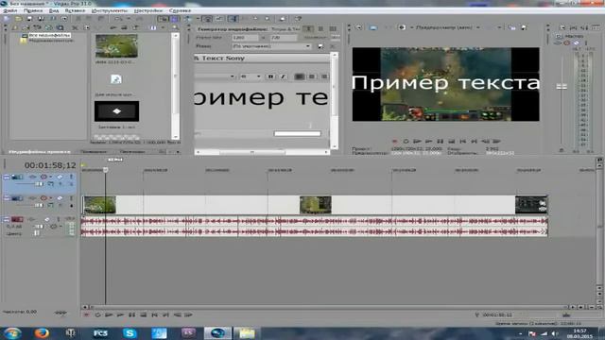Screen dimensions: 605x340
Task: Click the audio waveform event on timeline
Action: [x=315, y=226]
